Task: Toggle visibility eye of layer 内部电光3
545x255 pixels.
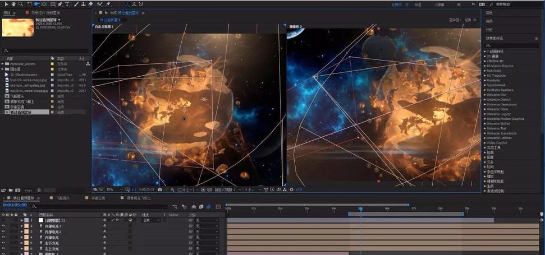Action: (x=3, y=226)
